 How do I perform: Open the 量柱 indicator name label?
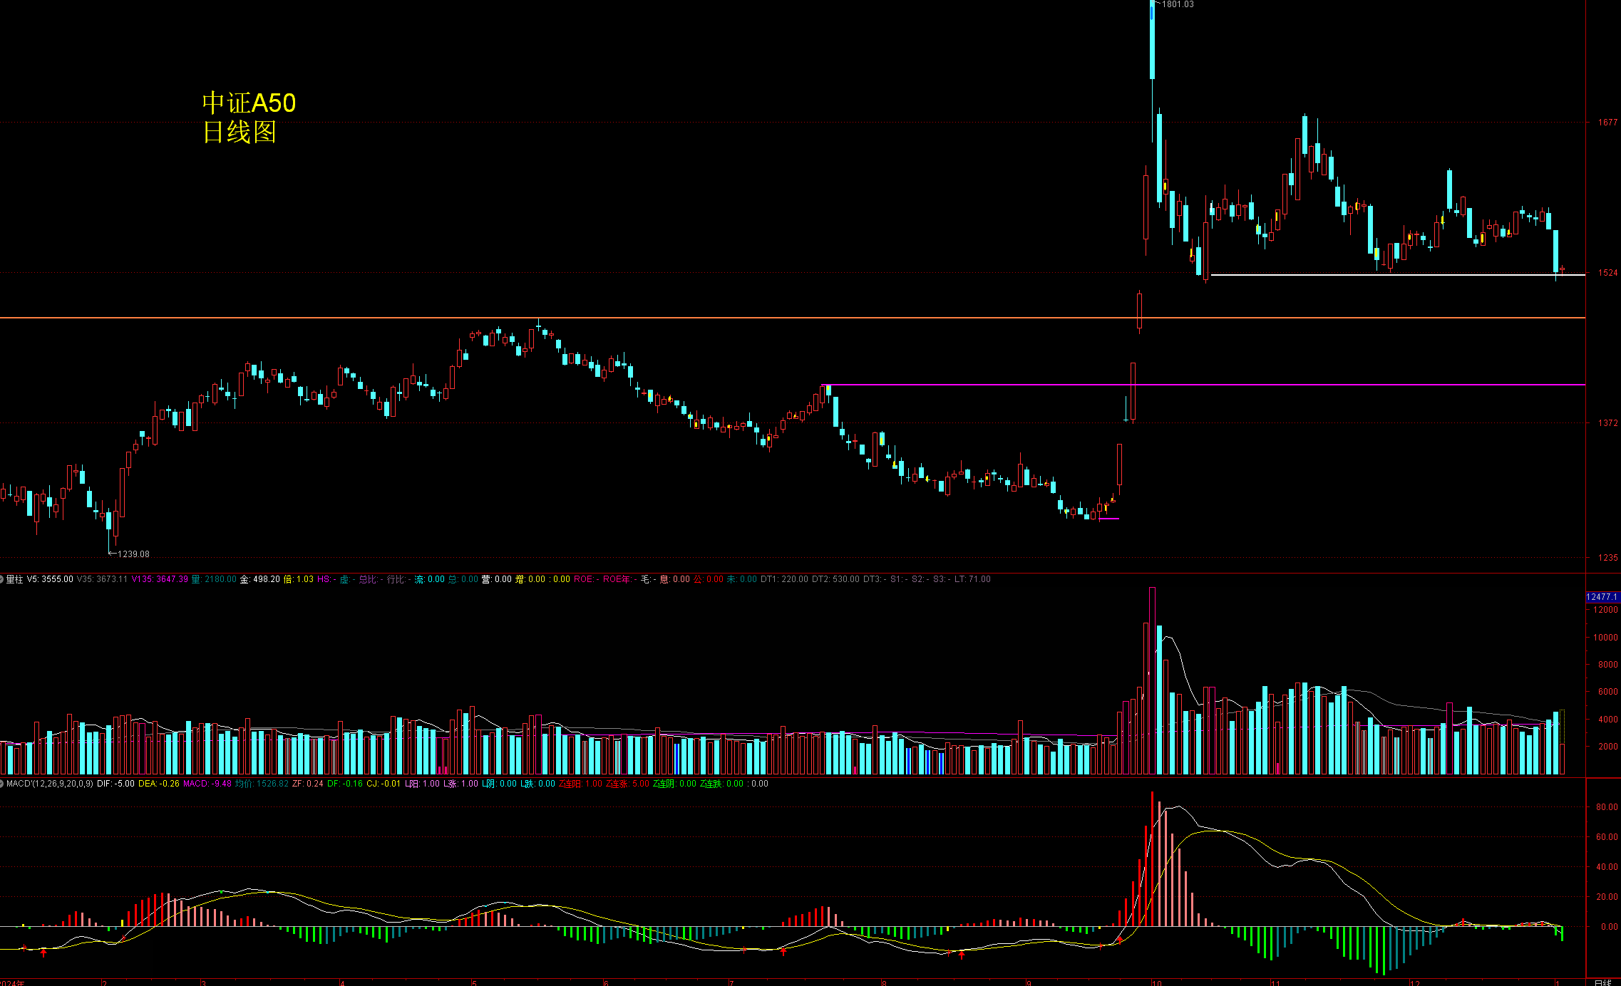point(15,579)
